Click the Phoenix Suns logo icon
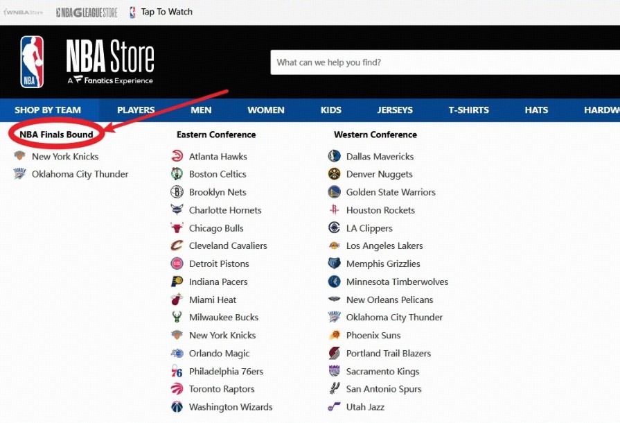 point(334,335)
